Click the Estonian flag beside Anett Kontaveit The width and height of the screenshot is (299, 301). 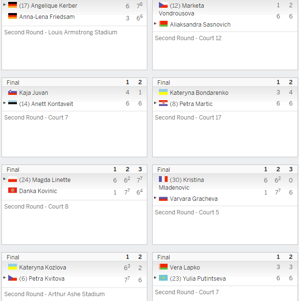point(13,103)
